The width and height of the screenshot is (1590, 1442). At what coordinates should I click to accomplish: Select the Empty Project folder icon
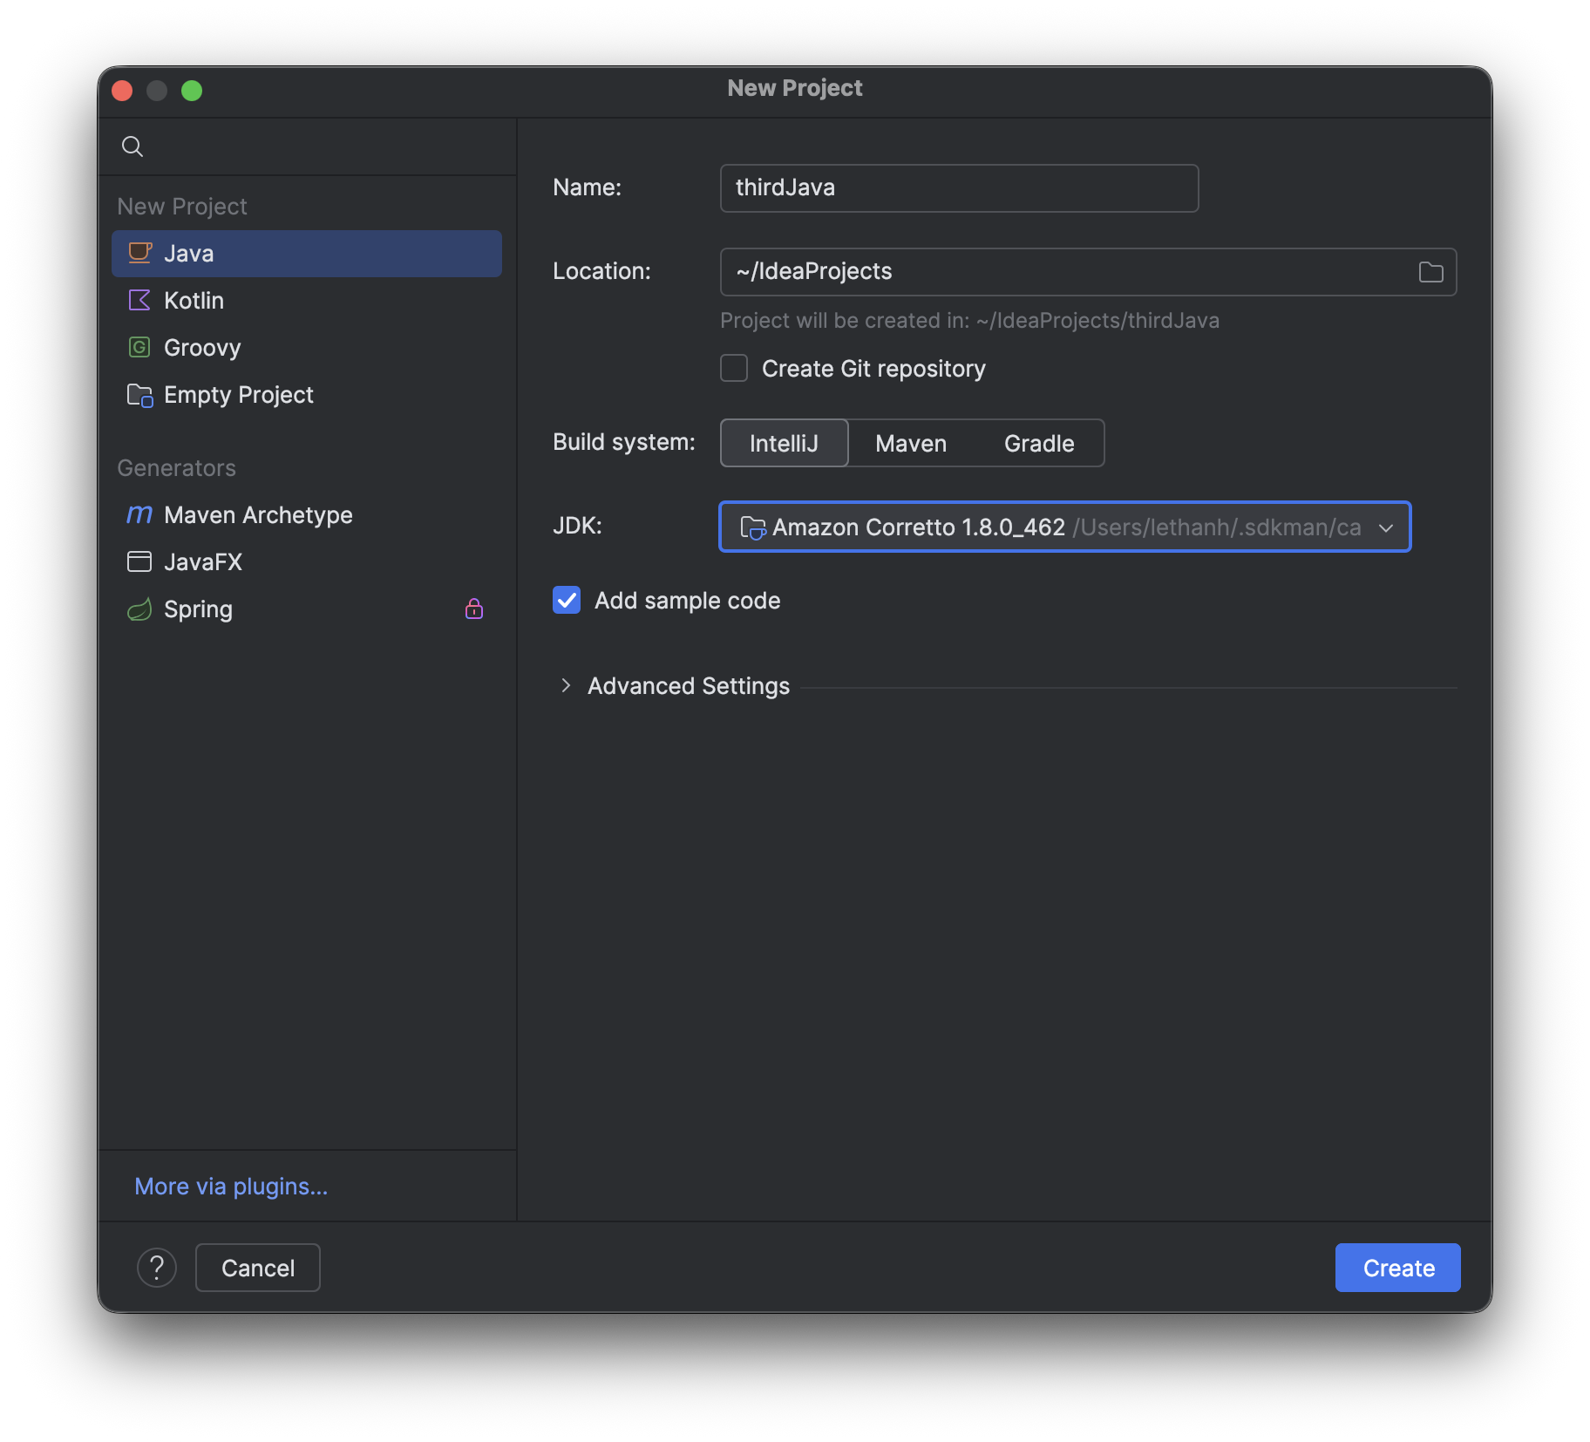coord(139,395)
